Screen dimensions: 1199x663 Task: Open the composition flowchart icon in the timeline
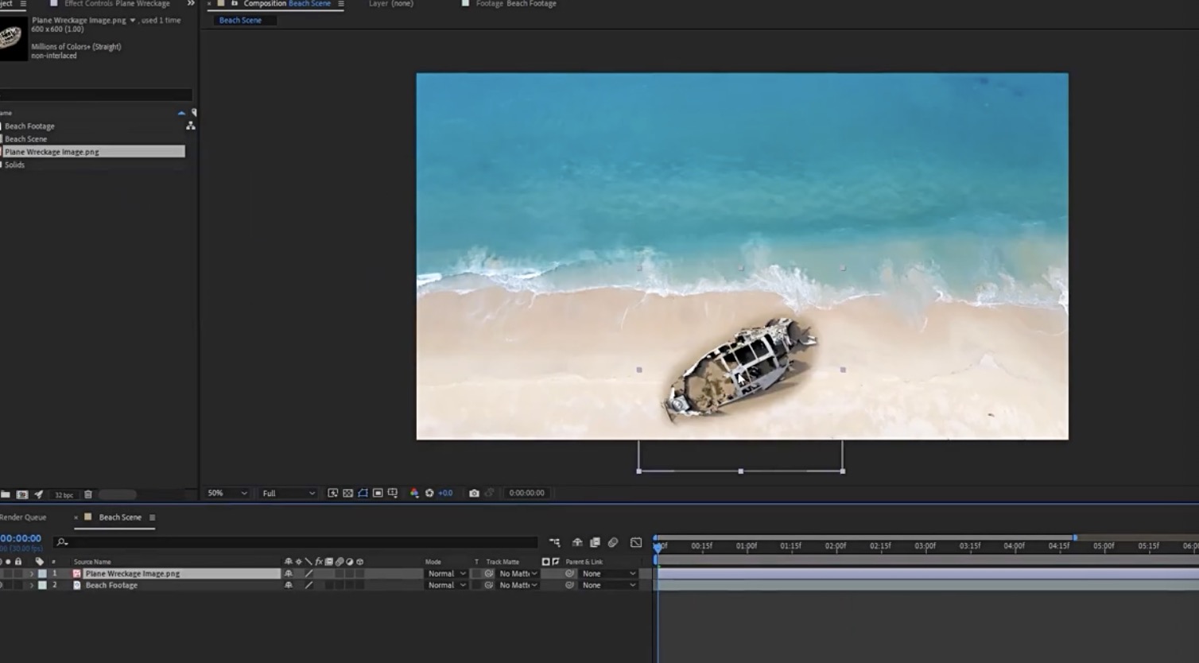coord(554,542)
